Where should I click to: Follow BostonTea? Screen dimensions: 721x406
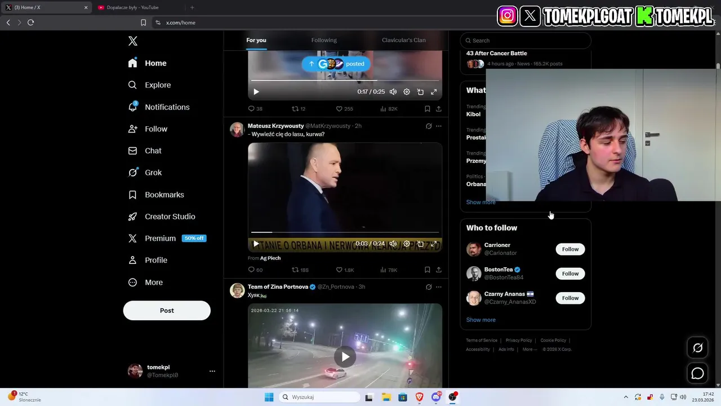[570, 273]
